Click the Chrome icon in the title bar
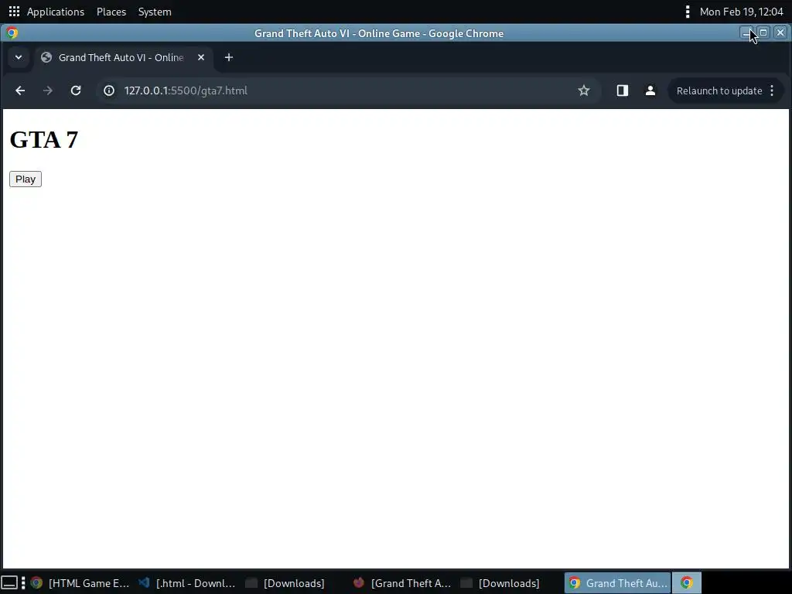Screen dimensions: 792x594 tap(12, 32)
